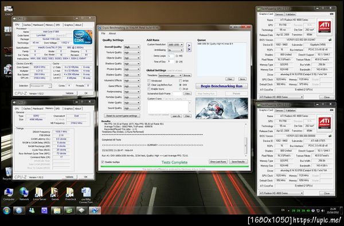344x226 pixels.
Task: Click the purple media player taskbar icon
Action: 44,211
